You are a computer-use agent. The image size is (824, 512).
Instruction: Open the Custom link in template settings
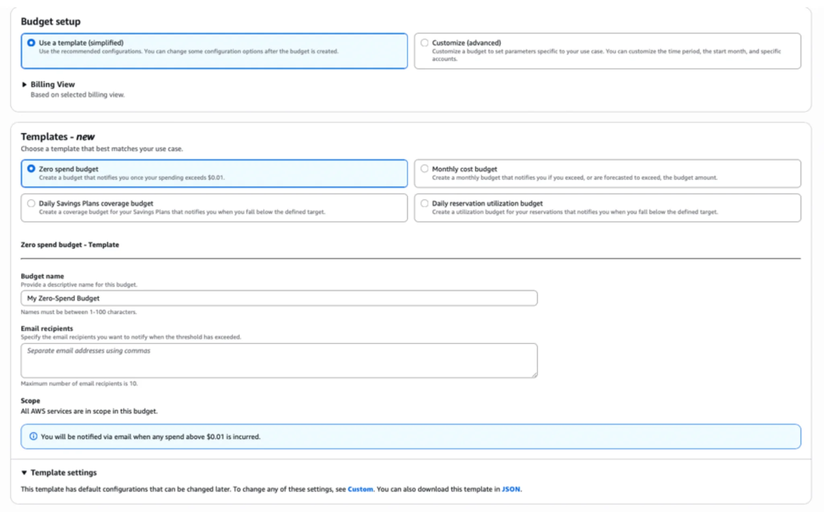point(360,489)
